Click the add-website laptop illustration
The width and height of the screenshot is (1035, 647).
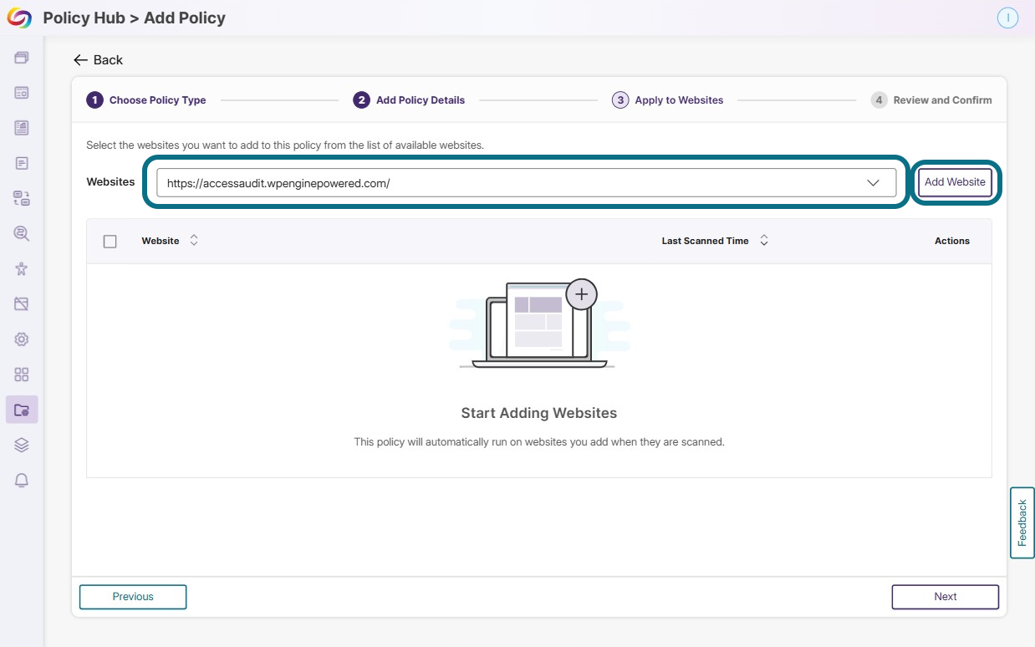click(539, 324)
